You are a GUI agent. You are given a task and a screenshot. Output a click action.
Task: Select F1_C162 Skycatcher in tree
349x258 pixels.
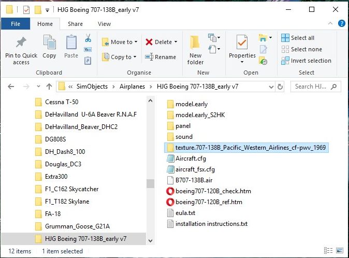pyautogui.click(x=71, y=189)
